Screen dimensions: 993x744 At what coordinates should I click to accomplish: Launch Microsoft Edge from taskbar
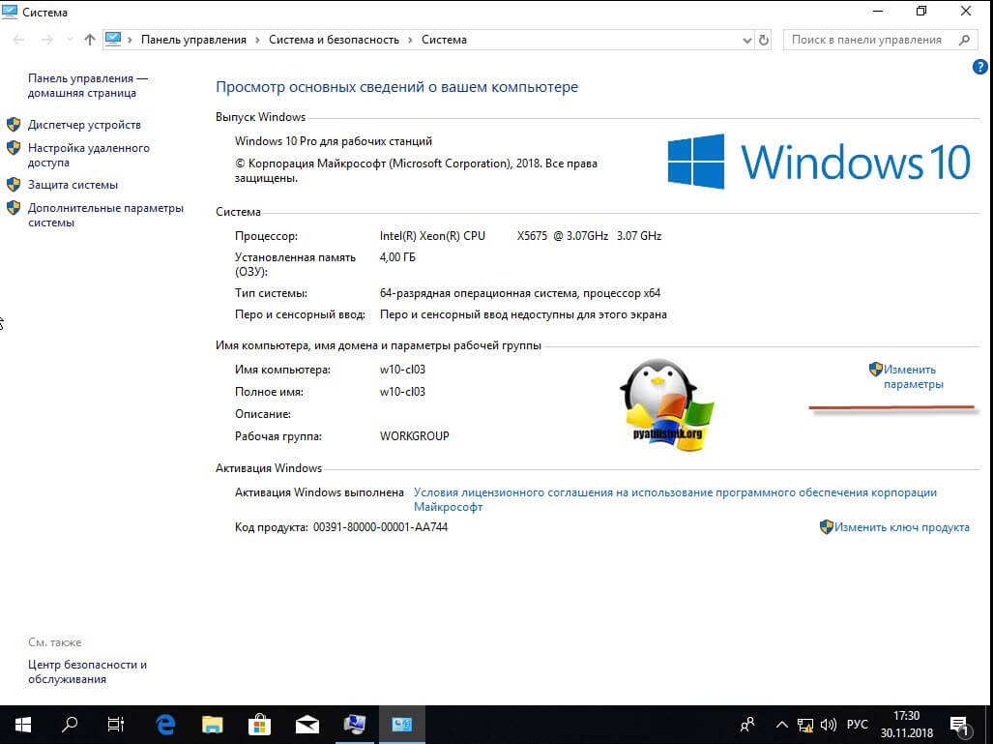[165, 725]
